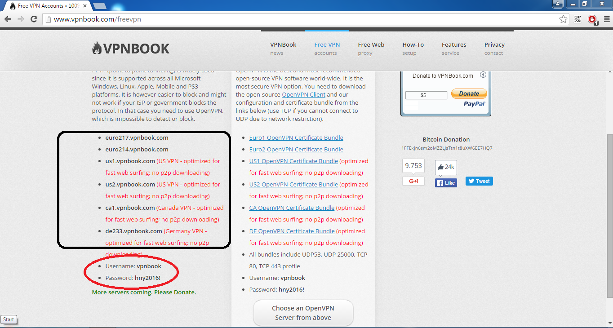This screenshot has height=328, width=613.
Task: Open the new tab button
Action: 99,6
